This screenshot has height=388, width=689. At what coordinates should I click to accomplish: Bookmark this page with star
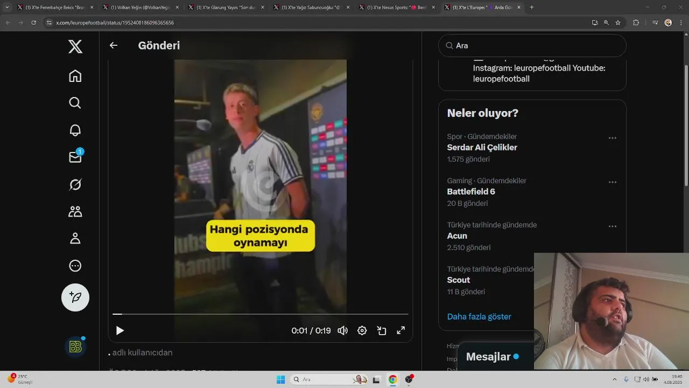(618, 23)
